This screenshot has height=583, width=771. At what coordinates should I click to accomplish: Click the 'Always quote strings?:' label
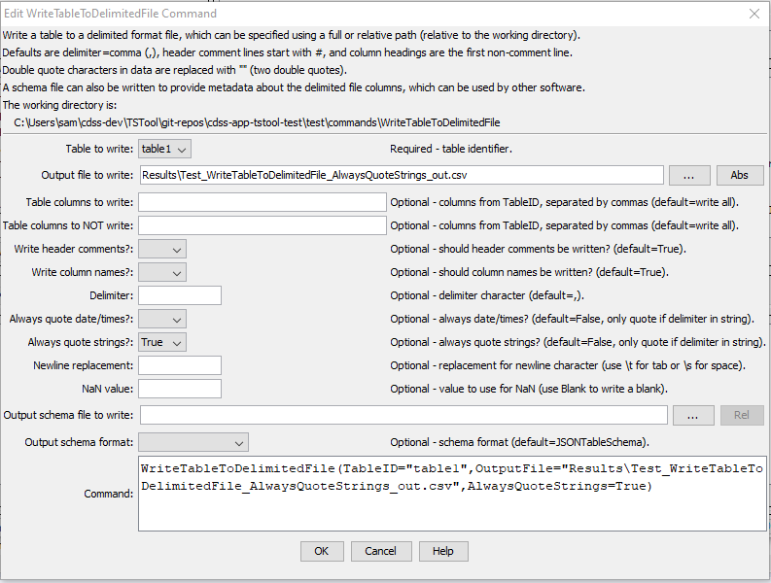80,342
